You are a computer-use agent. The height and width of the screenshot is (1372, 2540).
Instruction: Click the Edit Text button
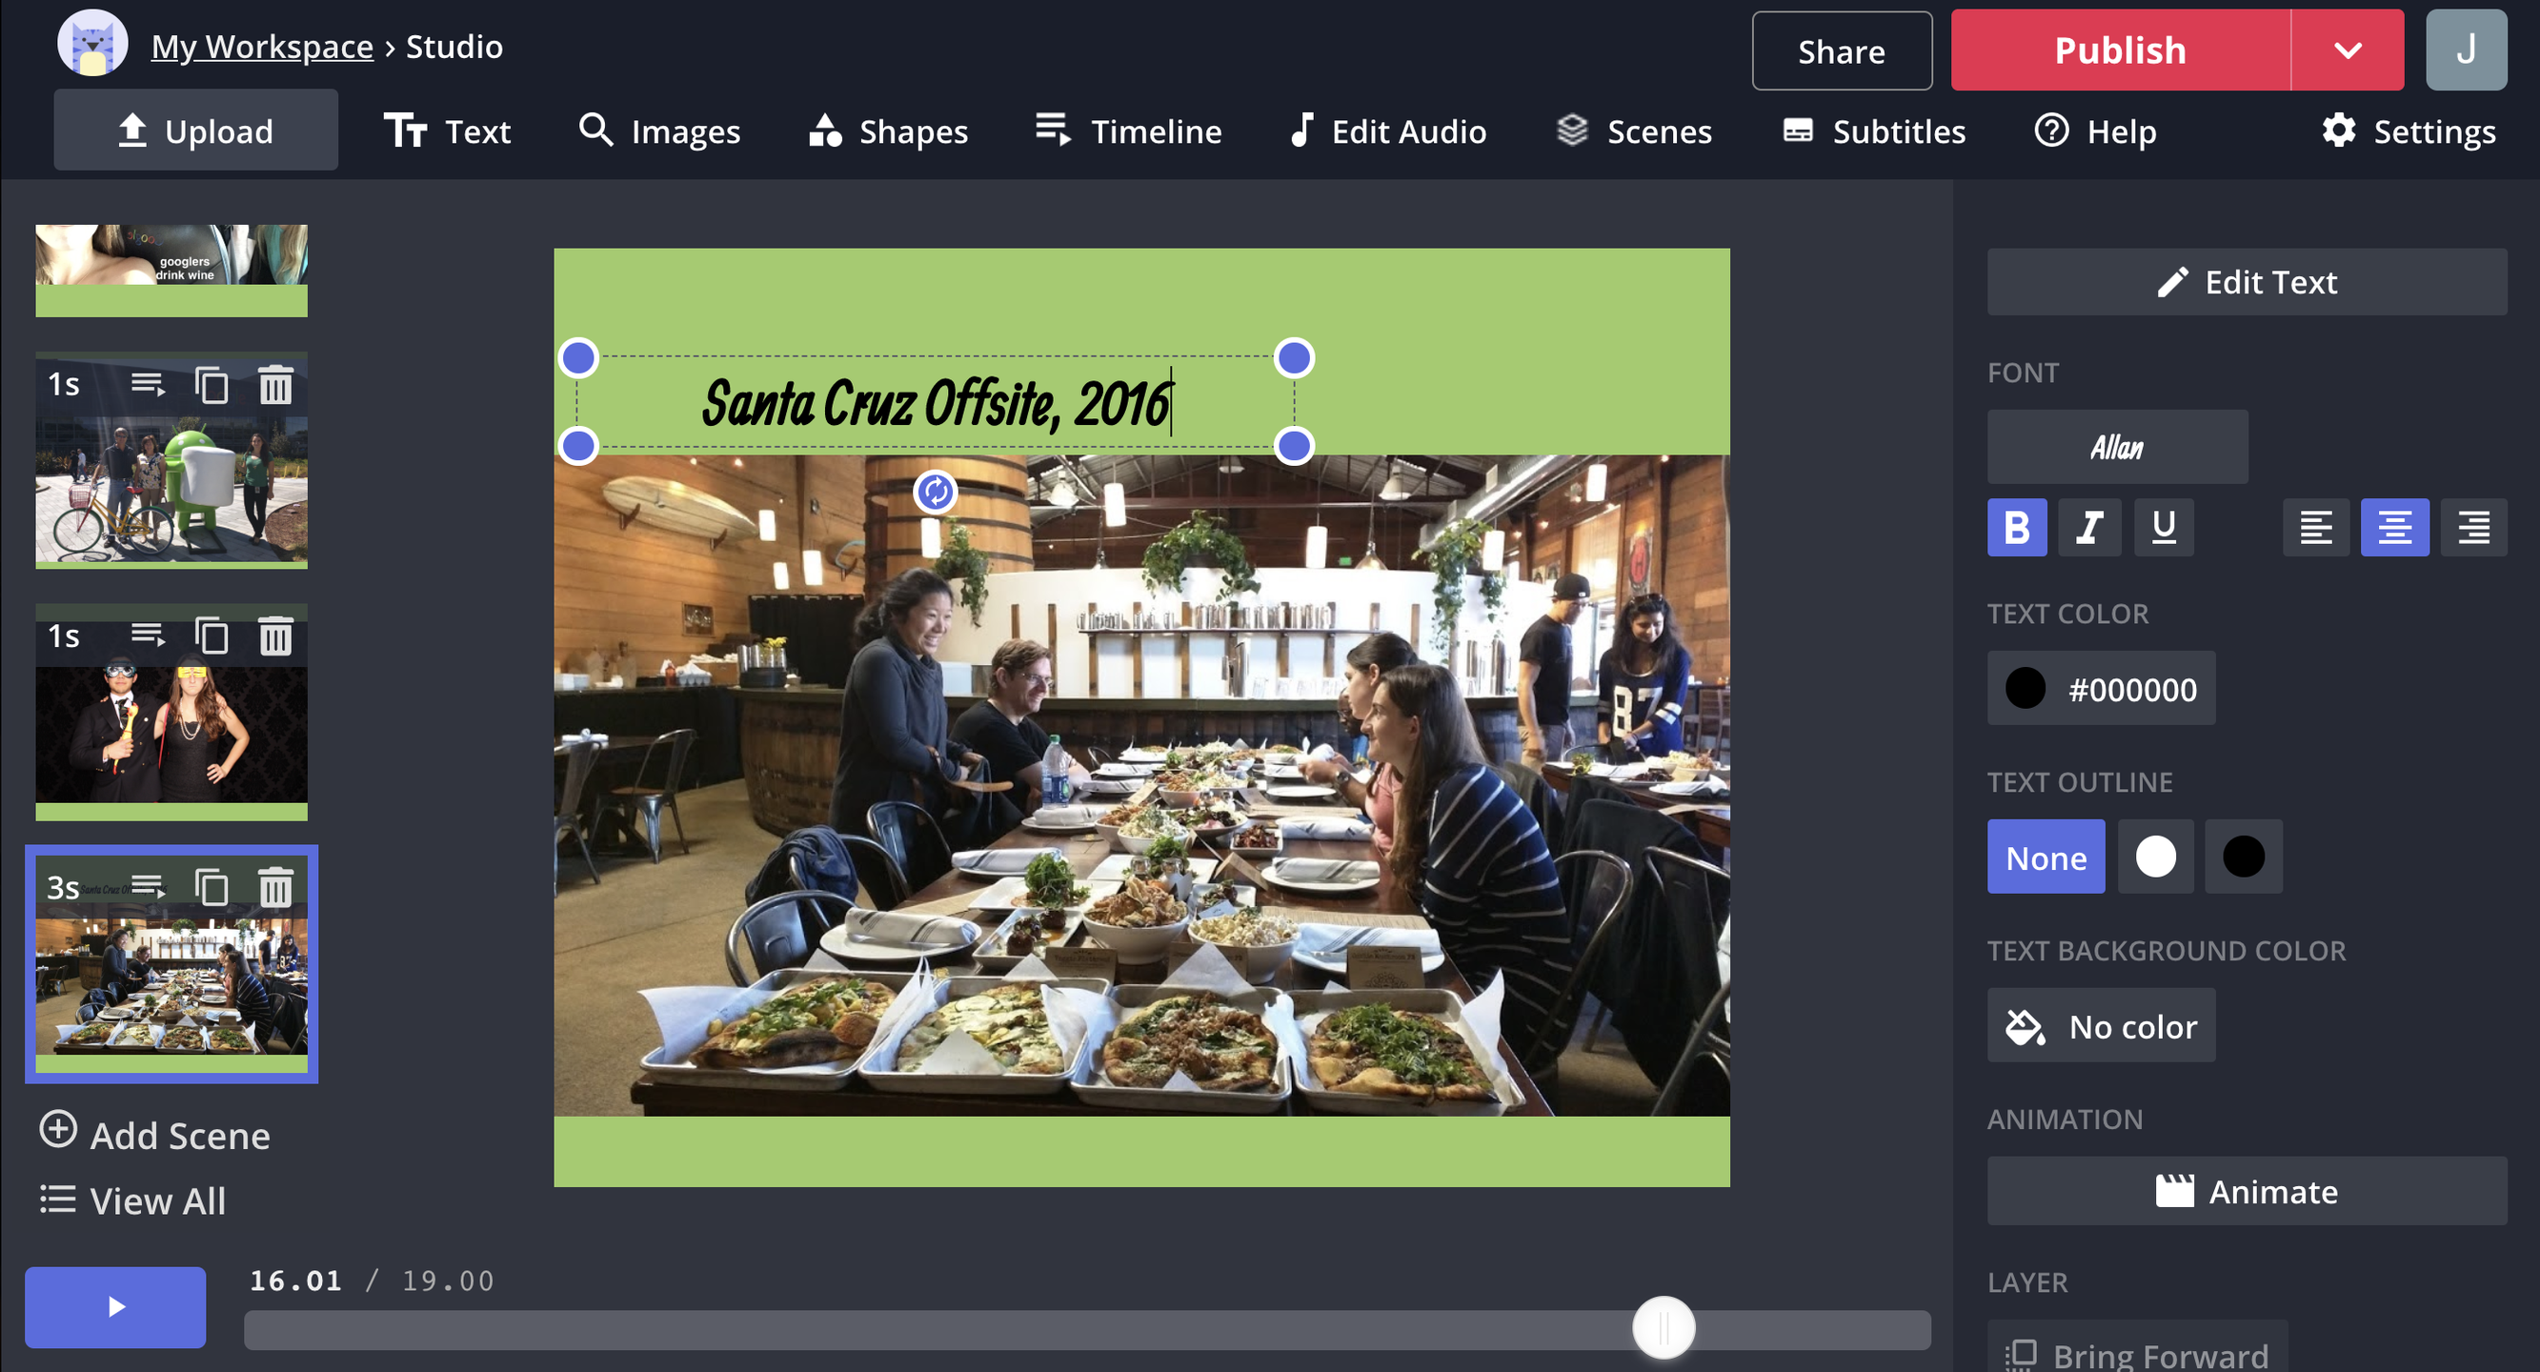pos(2248,282)
